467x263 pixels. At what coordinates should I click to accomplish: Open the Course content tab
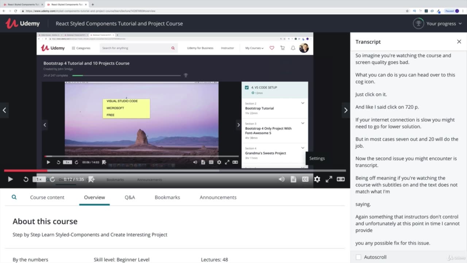(47, 197)
